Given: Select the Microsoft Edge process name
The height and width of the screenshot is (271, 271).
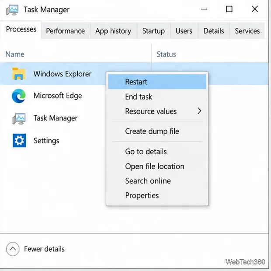Looking at the screenshot, I should 58,96.
